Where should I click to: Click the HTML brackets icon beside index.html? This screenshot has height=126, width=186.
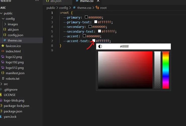click(x=3, y=51)
